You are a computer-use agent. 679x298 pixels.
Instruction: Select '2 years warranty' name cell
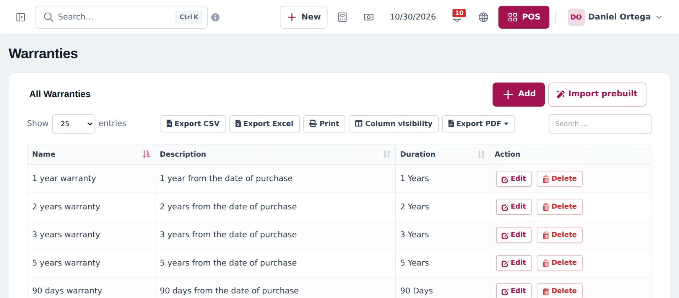[91, 207]
